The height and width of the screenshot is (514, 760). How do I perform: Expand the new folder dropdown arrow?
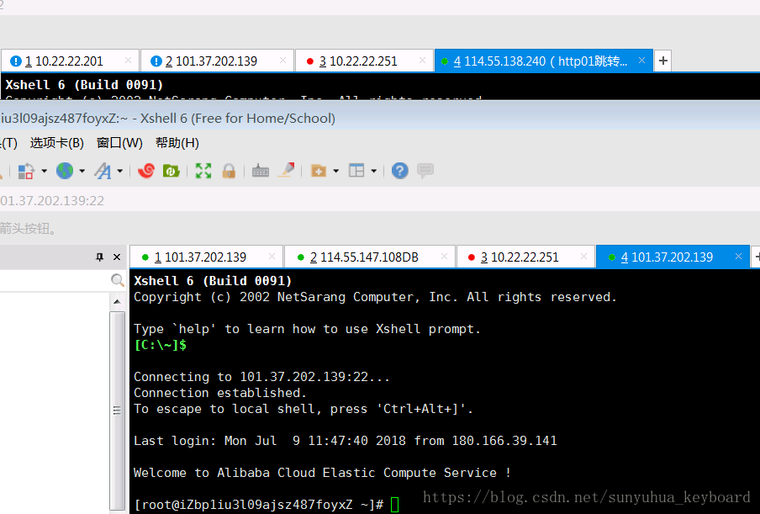(x=336, y=171)
